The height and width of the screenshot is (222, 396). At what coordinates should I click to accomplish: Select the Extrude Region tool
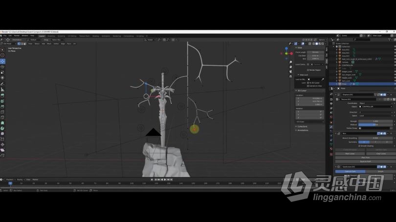click(x=2, y=96)
